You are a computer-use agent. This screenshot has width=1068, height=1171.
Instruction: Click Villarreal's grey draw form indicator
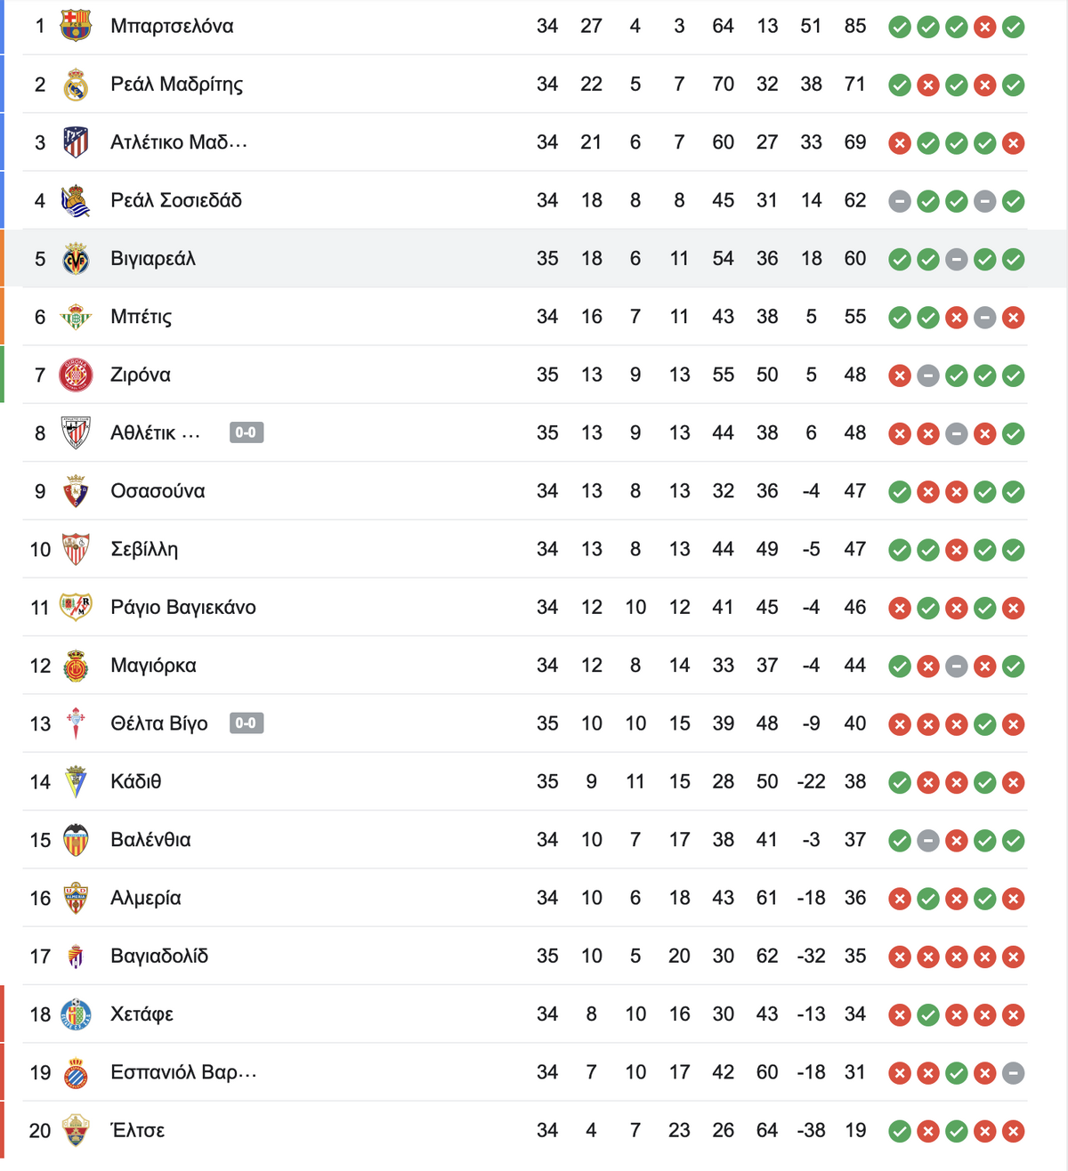tap(956, 260)
